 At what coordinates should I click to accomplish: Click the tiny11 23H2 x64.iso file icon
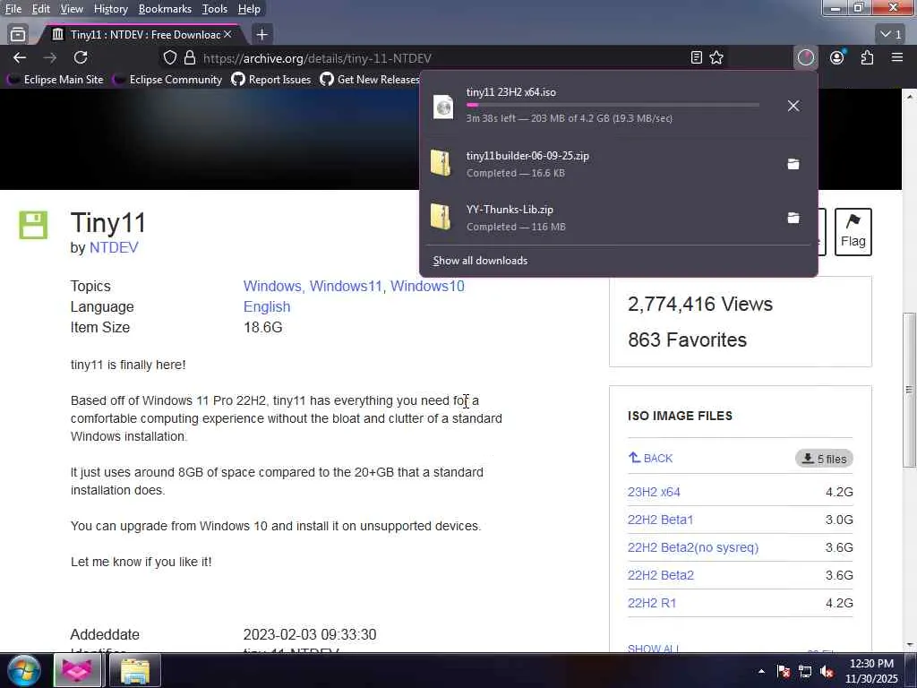[x=443, y=107]
